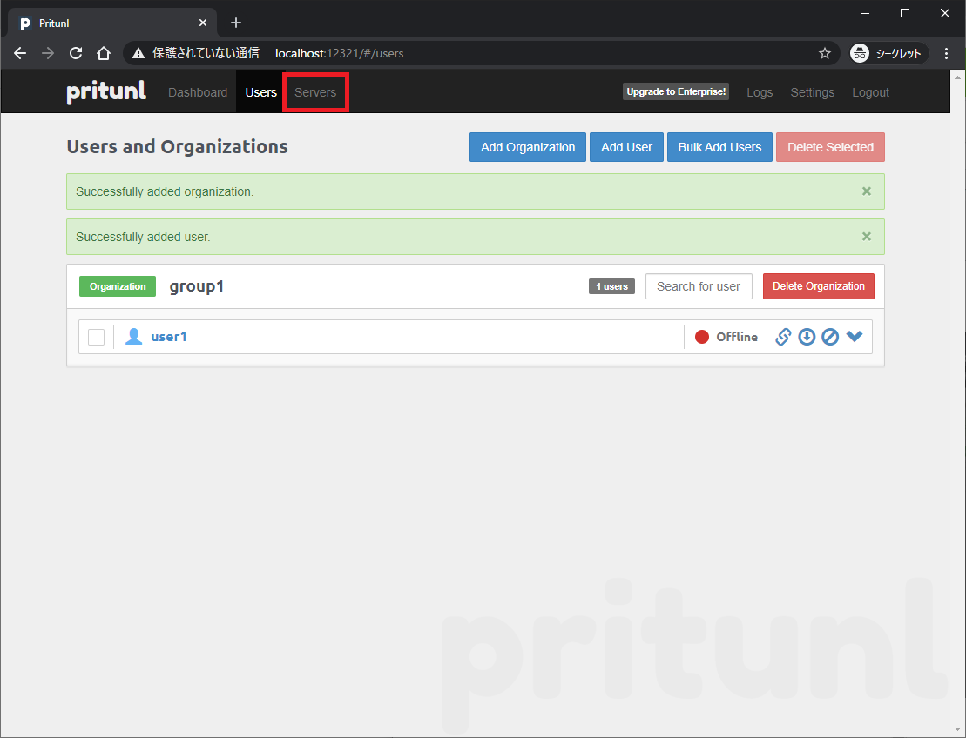Click the address bar URL
This screenshot has width=966, height=738.
pos(339,54)
